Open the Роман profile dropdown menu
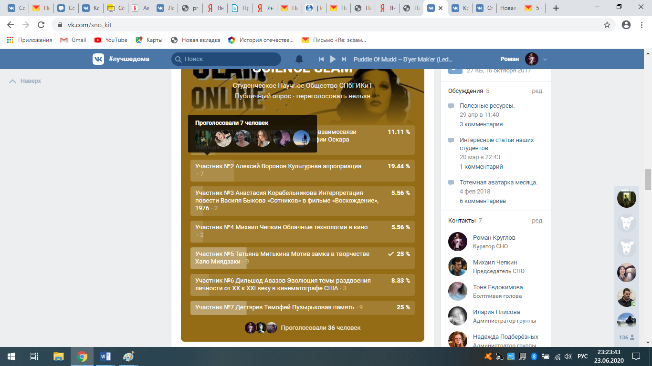 [545, 59]
